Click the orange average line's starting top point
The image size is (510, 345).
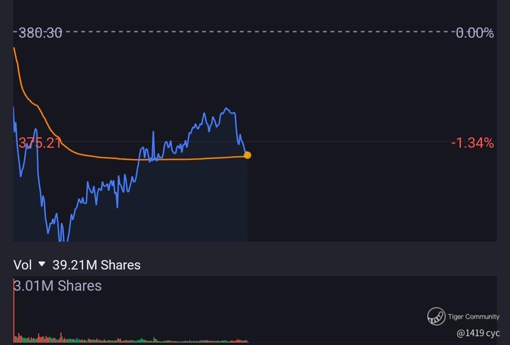pos(14,48)
